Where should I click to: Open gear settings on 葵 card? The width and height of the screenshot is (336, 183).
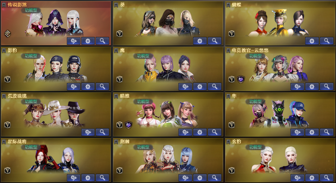[200, 41]
